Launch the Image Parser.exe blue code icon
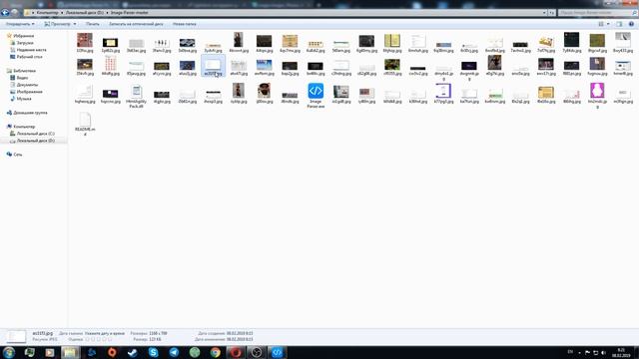The width and height of the screenshot is (639, 359). 316,91
